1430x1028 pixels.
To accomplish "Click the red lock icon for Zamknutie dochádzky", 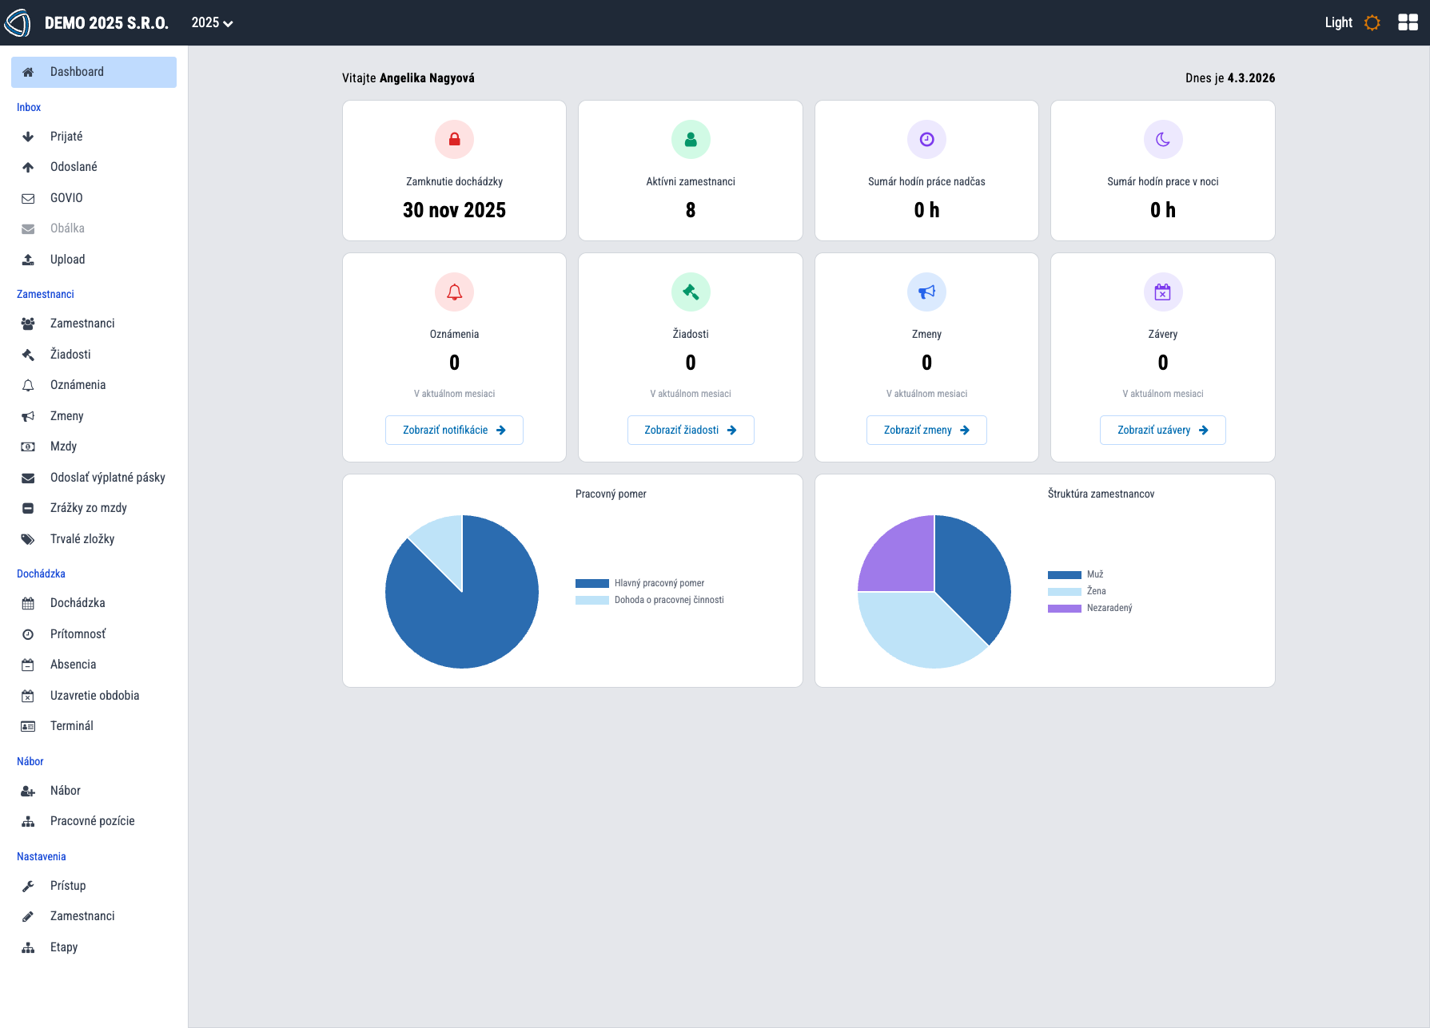I will [x=454, y=140].
